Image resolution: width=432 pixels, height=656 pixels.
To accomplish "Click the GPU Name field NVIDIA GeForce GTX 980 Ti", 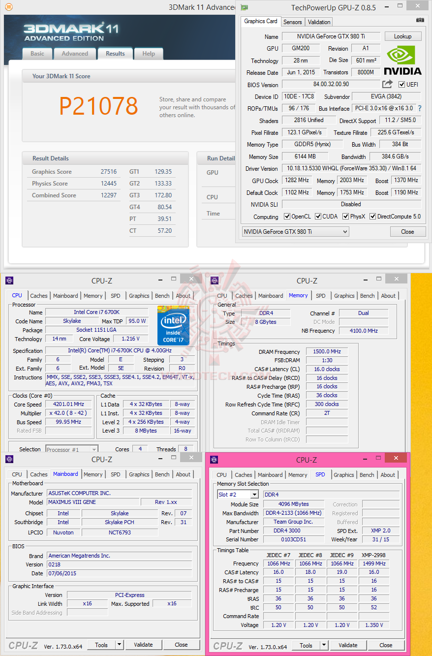I will coord(331,36).
